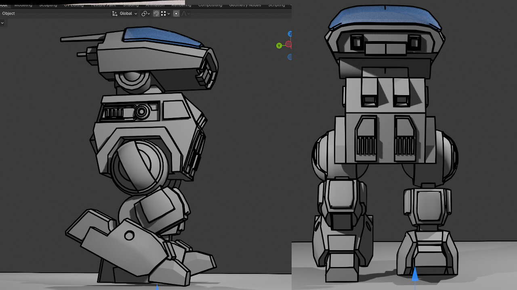517x290 pixels.
Task: Click the blue Z axis gizmo
Action: [x=290, y=34]
